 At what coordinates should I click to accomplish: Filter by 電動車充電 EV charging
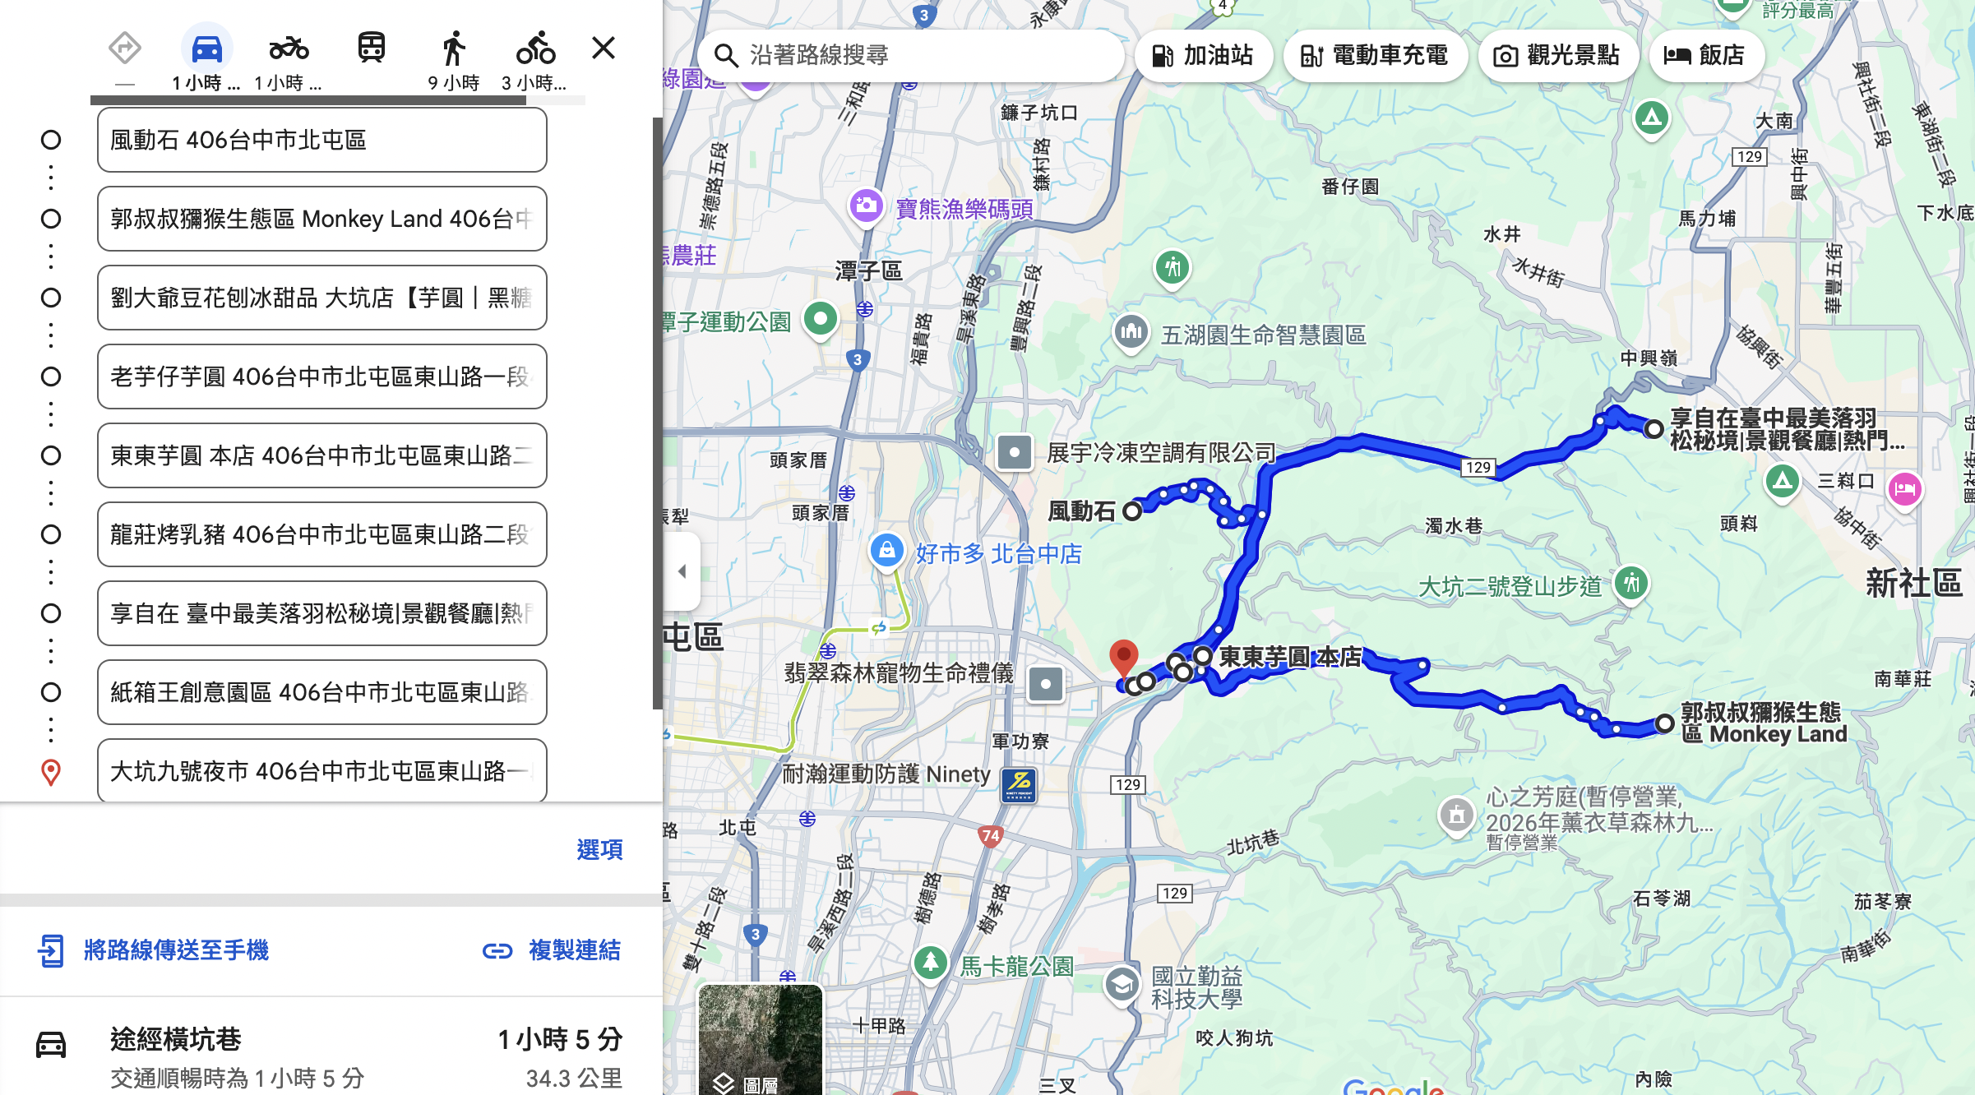click(x=1375, y=55)
